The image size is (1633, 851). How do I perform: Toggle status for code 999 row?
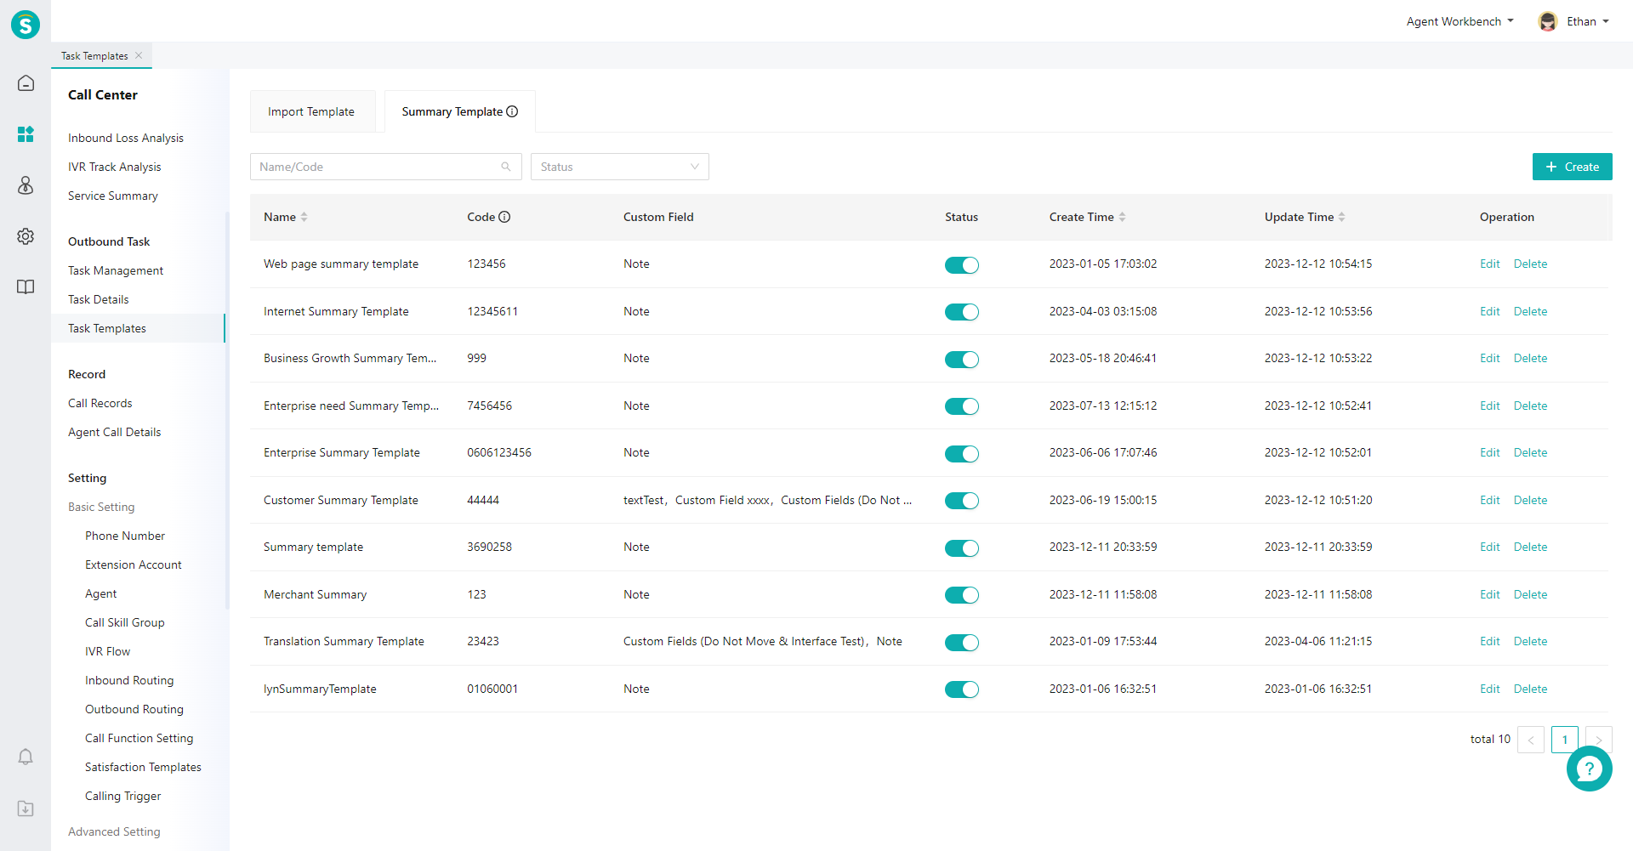click(962, 360)
